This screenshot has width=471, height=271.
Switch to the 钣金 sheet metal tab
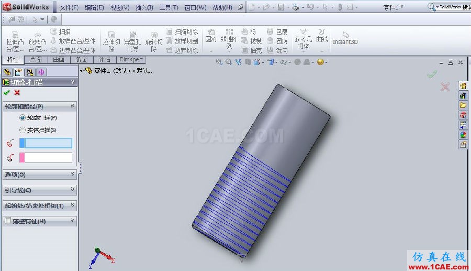point(82,59)
